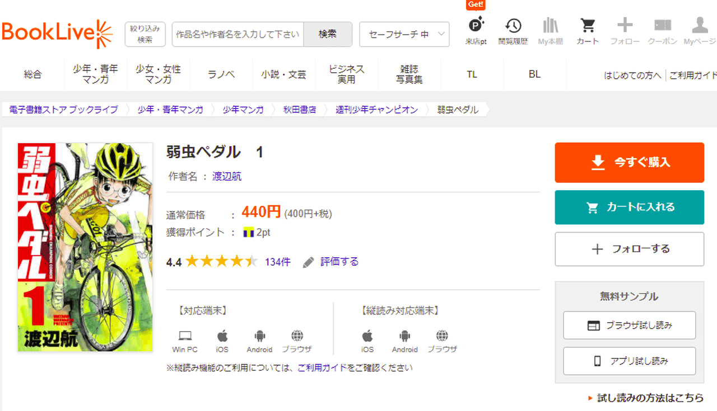Select the ラノベ category tab
The height and width of the screenshot is (411, 717).
point(221,74)
